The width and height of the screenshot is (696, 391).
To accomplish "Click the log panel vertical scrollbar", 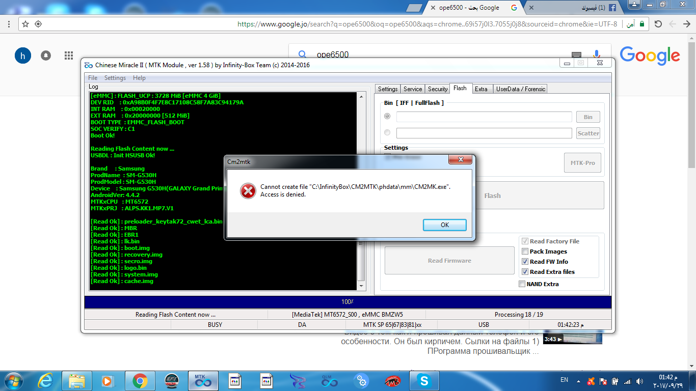I will [361, 191].
